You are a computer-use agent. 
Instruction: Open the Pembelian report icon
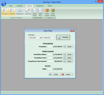click(x=12, y=10)
